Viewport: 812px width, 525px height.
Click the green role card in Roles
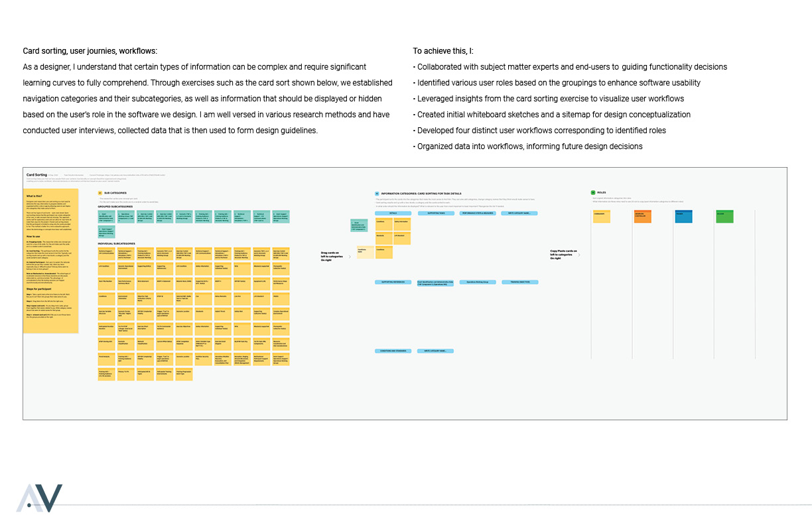[x=724, y=216]
